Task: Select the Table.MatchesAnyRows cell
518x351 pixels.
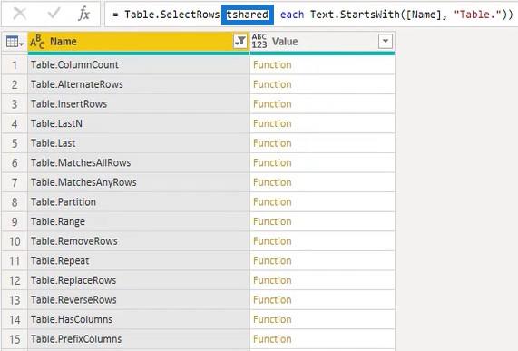Action: [139, 182]
